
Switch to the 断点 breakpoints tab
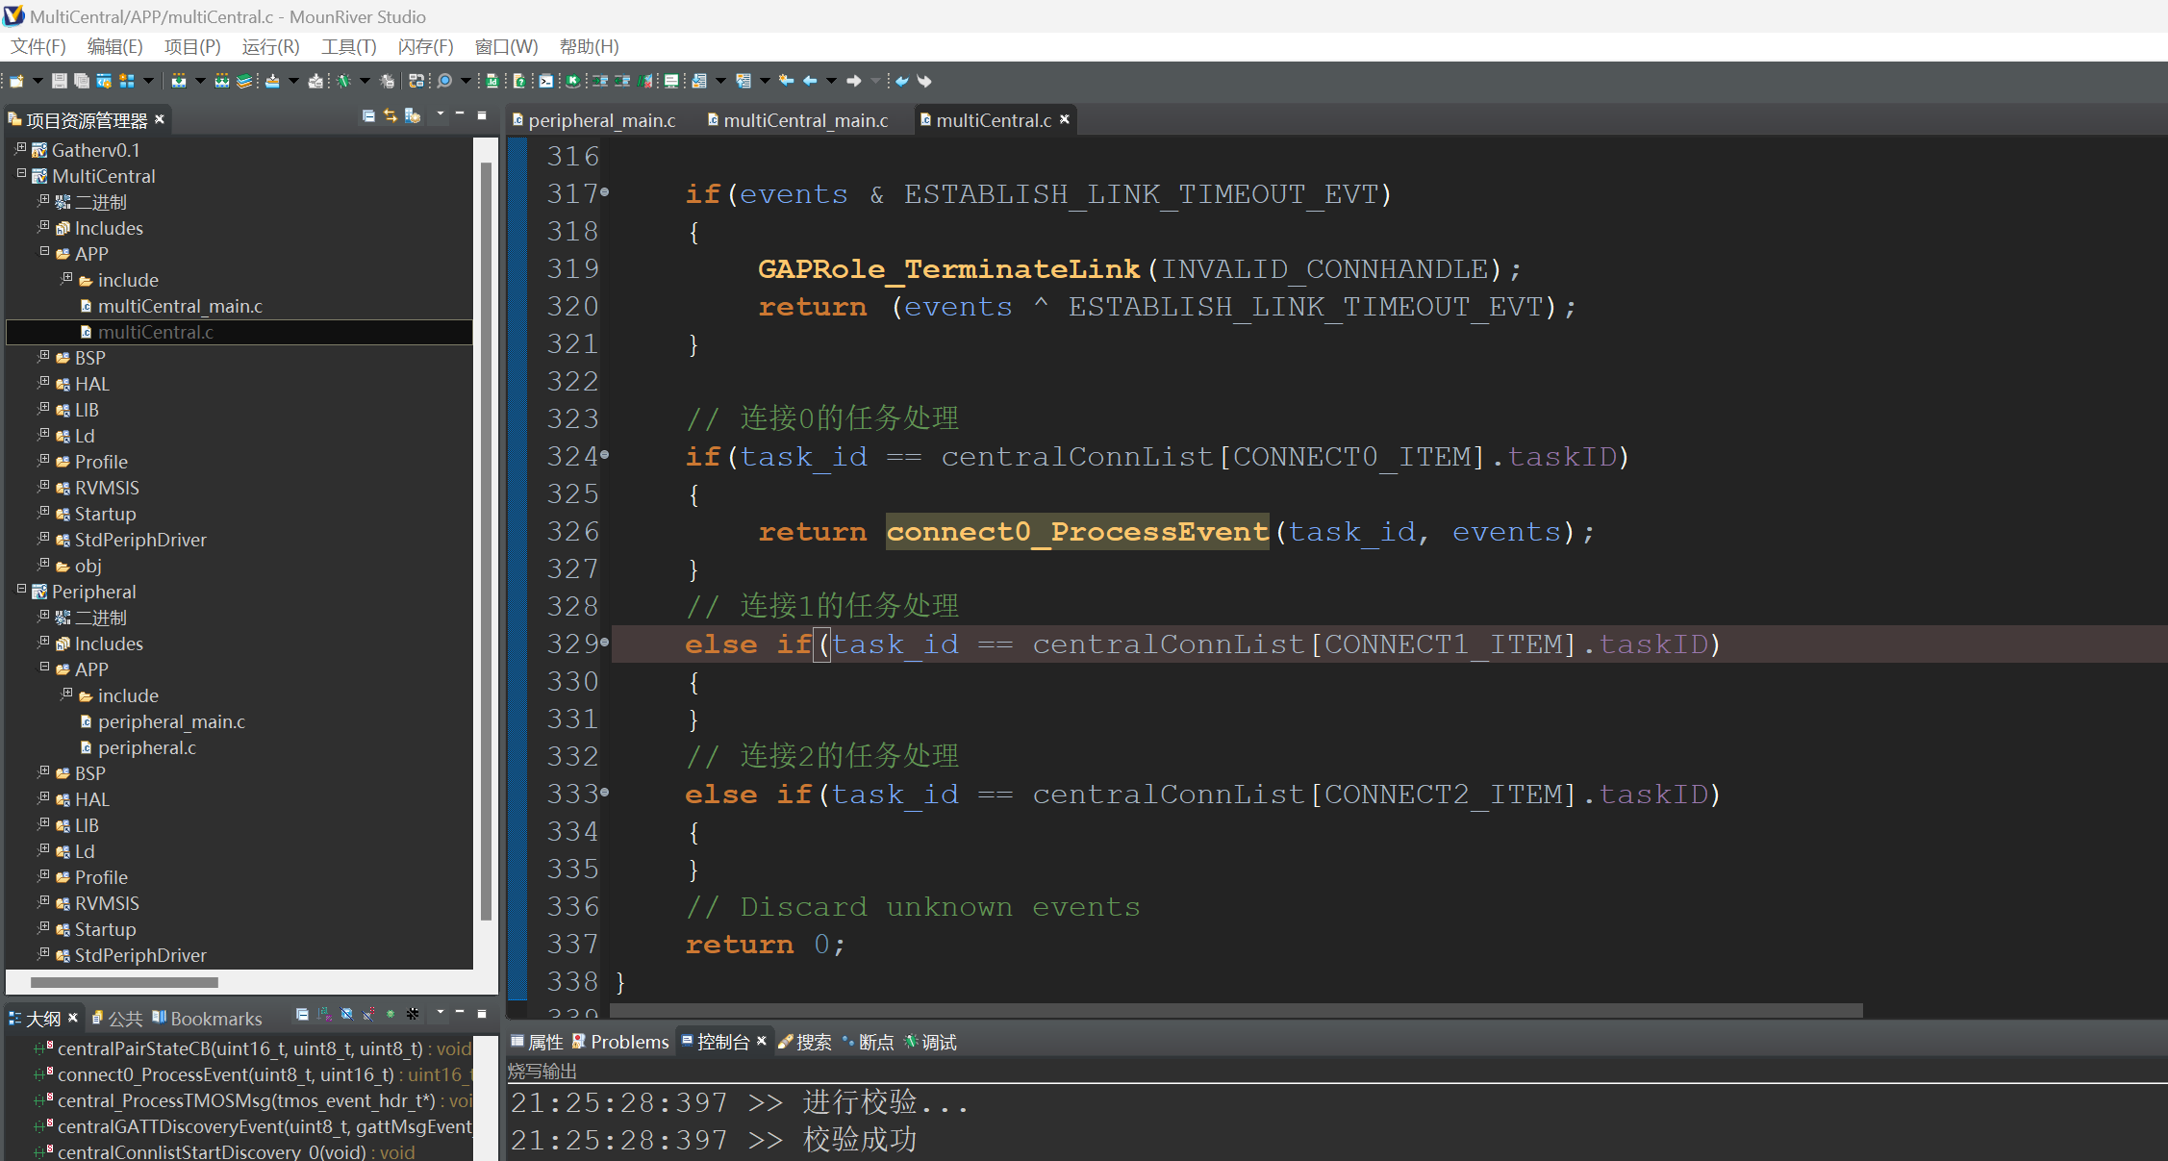click(x=868, y=1042)
